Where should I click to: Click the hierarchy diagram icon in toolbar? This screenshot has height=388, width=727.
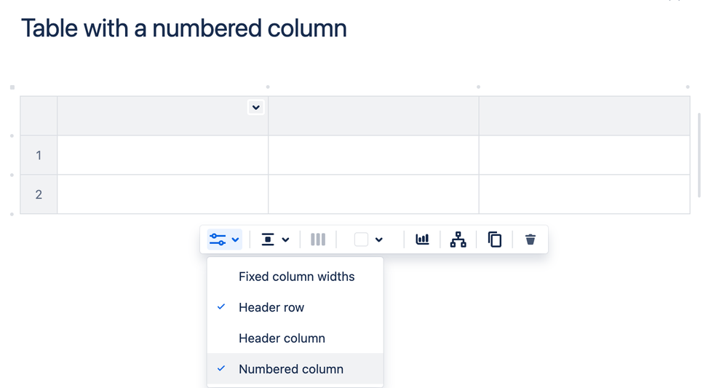(458, 239)
